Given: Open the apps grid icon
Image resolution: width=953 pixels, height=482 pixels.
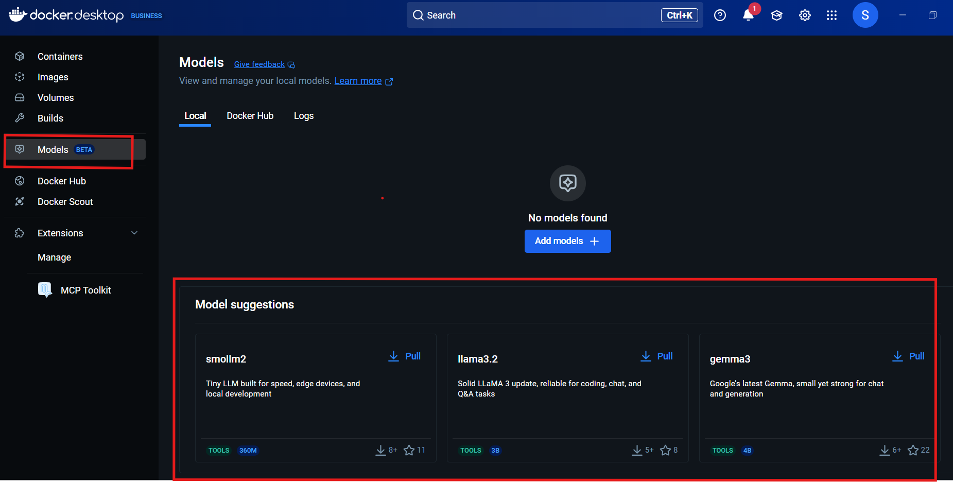Looking at the screenshot, I should (x=831, y=15).
